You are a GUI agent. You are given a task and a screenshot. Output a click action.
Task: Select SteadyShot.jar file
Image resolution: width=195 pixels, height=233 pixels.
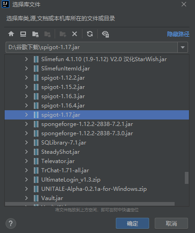click(x=60, y=152)
